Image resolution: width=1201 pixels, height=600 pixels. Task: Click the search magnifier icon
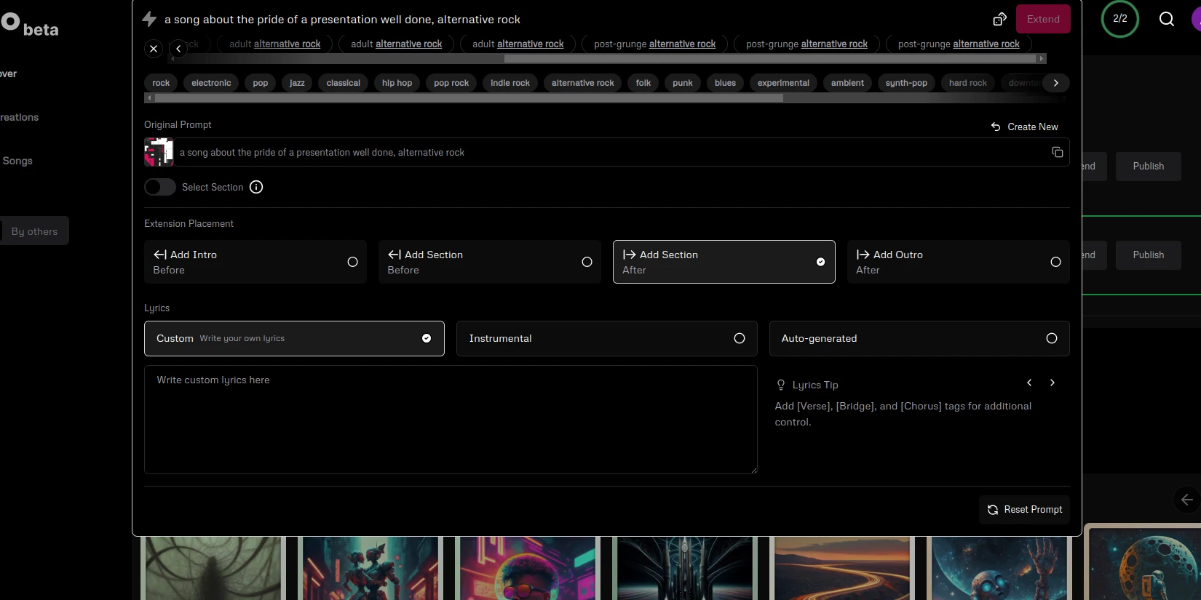click(x=1166, y=19)
